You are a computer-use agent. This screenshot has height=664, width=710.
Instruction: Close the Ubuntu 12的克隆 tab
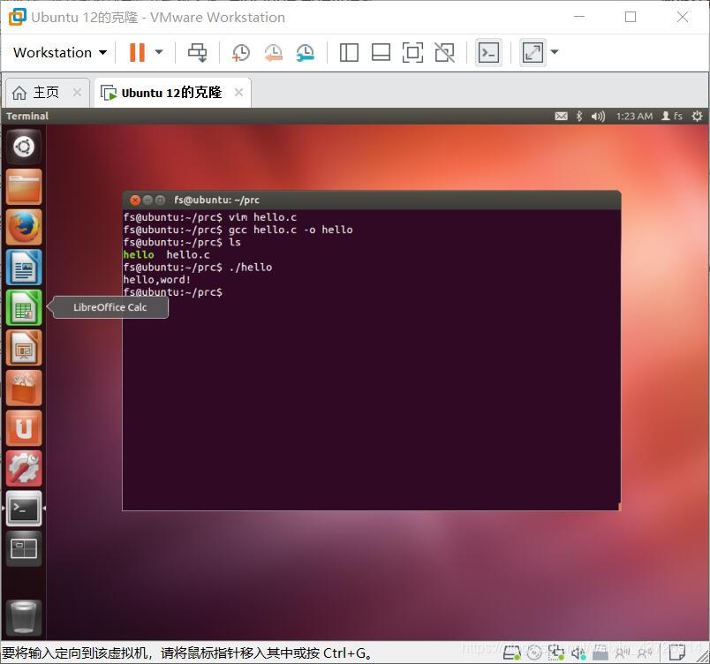238,93
